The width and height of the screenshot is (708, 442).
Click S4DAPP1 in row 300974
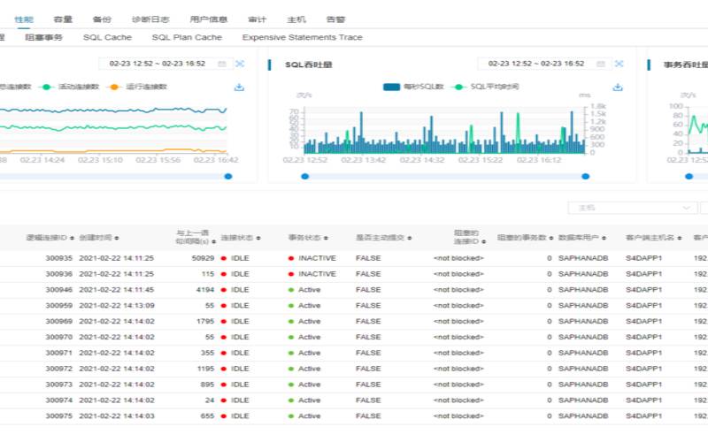tap(643, 400)
